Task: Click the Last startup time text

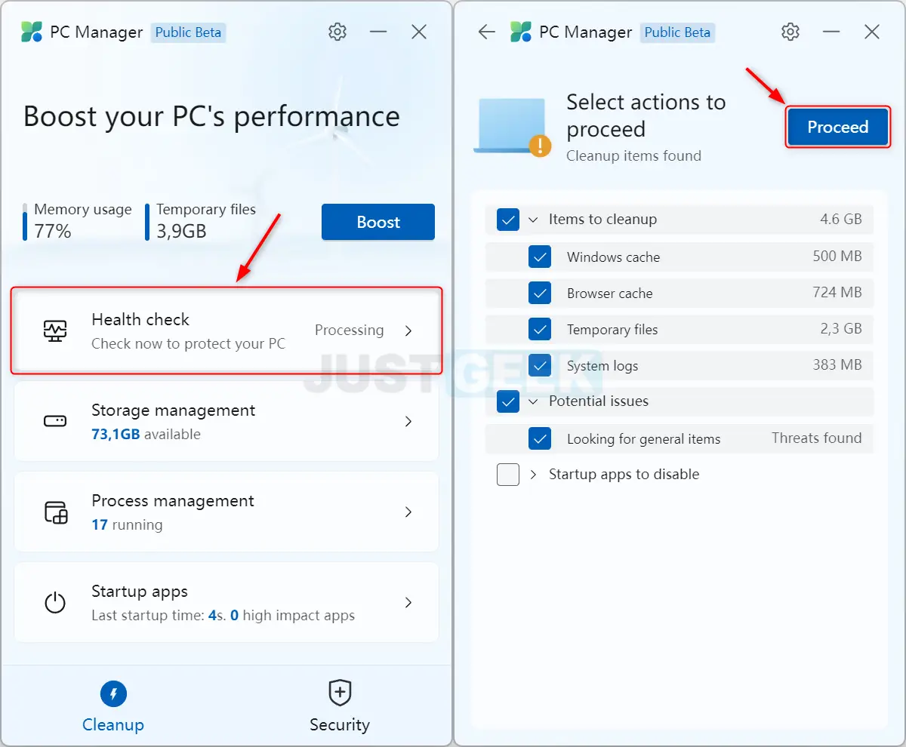Action: [x=223, y=616]
